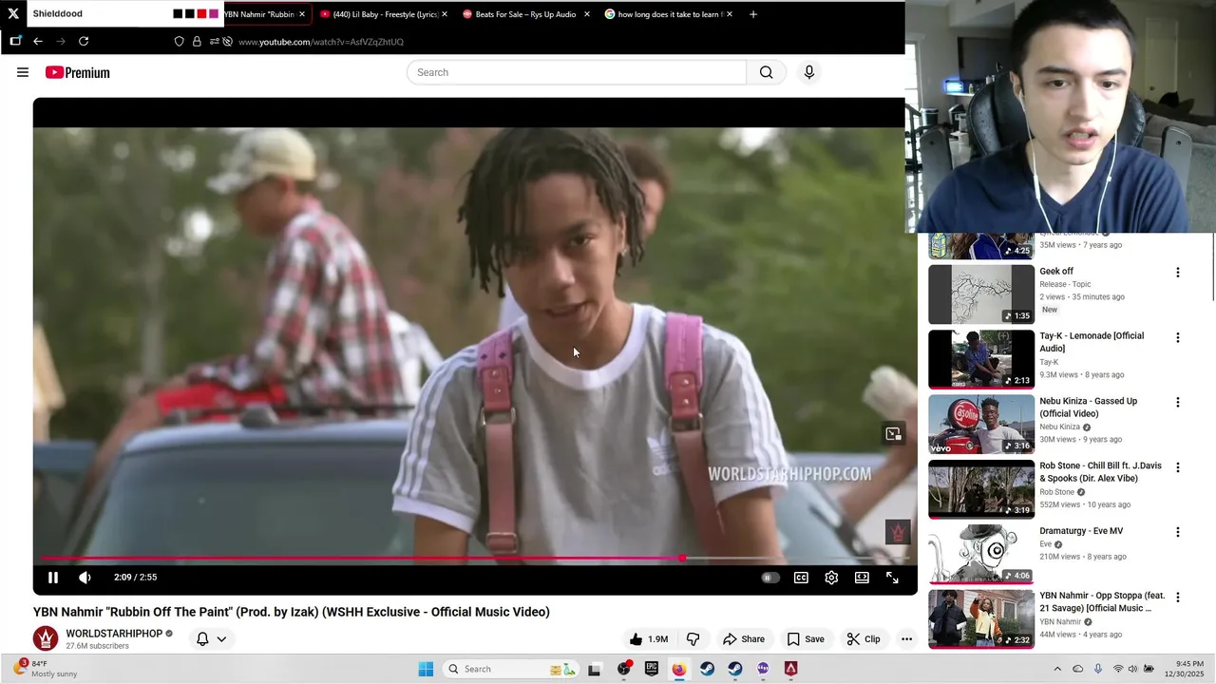Save the video to a playlist

point(806,639)
